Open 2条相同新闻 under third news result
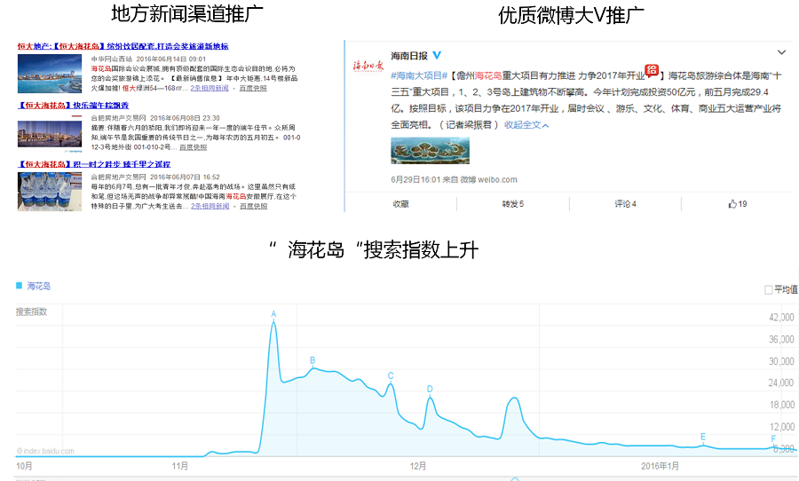 click(x=210, y=207)
